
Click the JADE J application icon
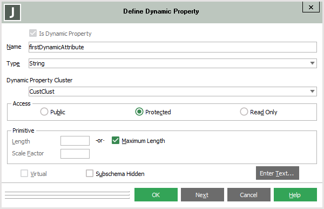pyautogui.click(x=12, y=12)
